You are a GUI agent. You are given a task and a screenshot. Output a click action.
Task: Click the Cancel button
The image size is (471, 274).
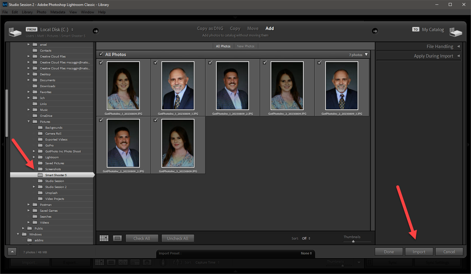[x=449, y=252]
